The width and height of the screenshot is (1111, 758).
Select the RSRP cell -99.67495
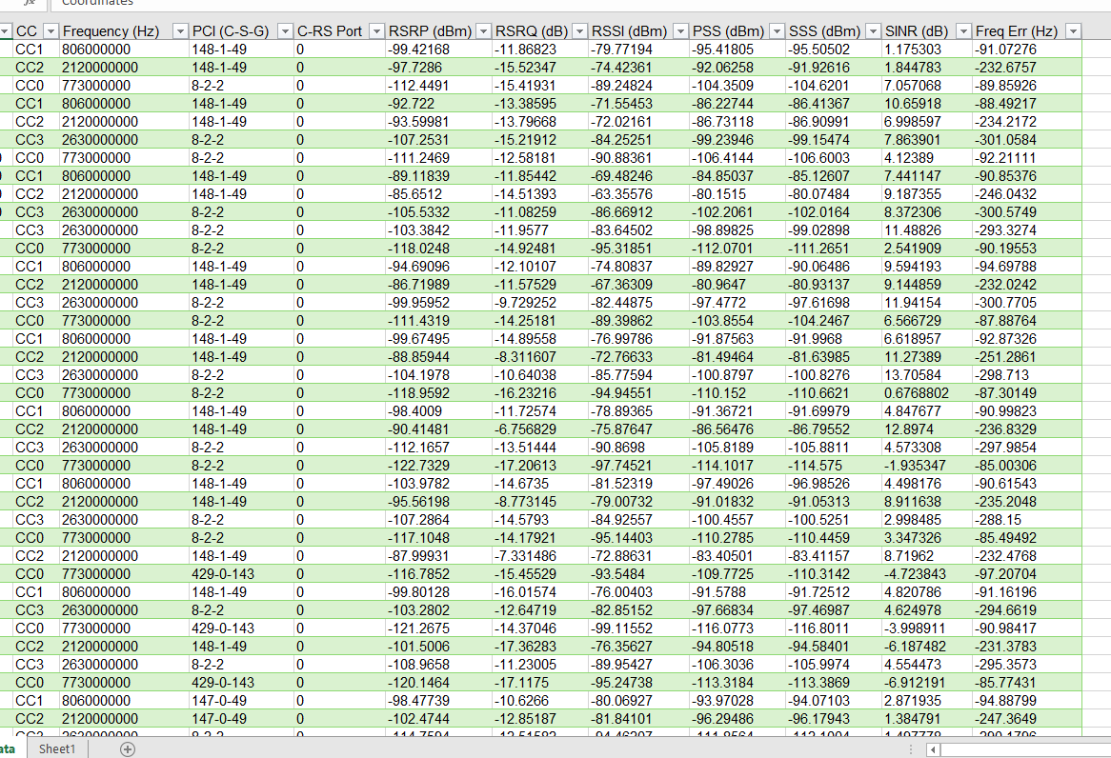tap(438, 339)
